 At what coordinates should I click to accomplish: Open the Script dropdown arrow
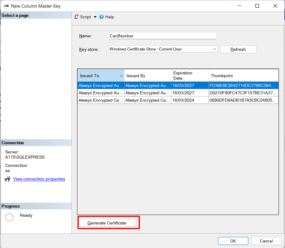(x=95, y=17)
